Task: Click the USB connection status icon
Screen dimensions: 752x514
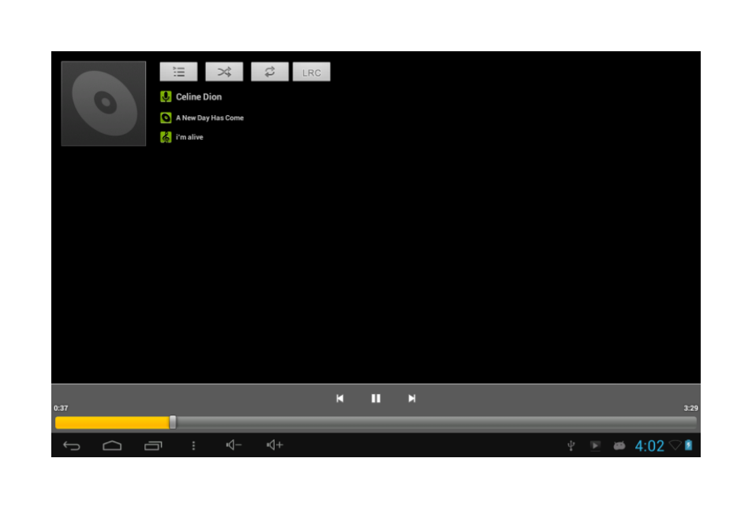Action: (571, 445)
